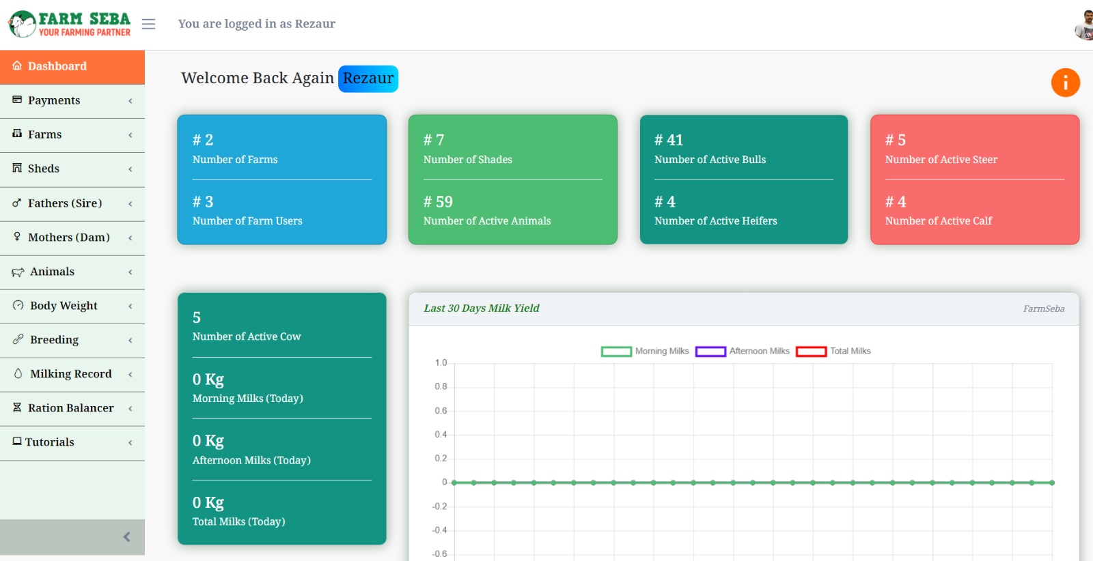This screenshot has width=1093, height=561.
Task: Expand the Farms submenu chevron
Action: (130, 135)
